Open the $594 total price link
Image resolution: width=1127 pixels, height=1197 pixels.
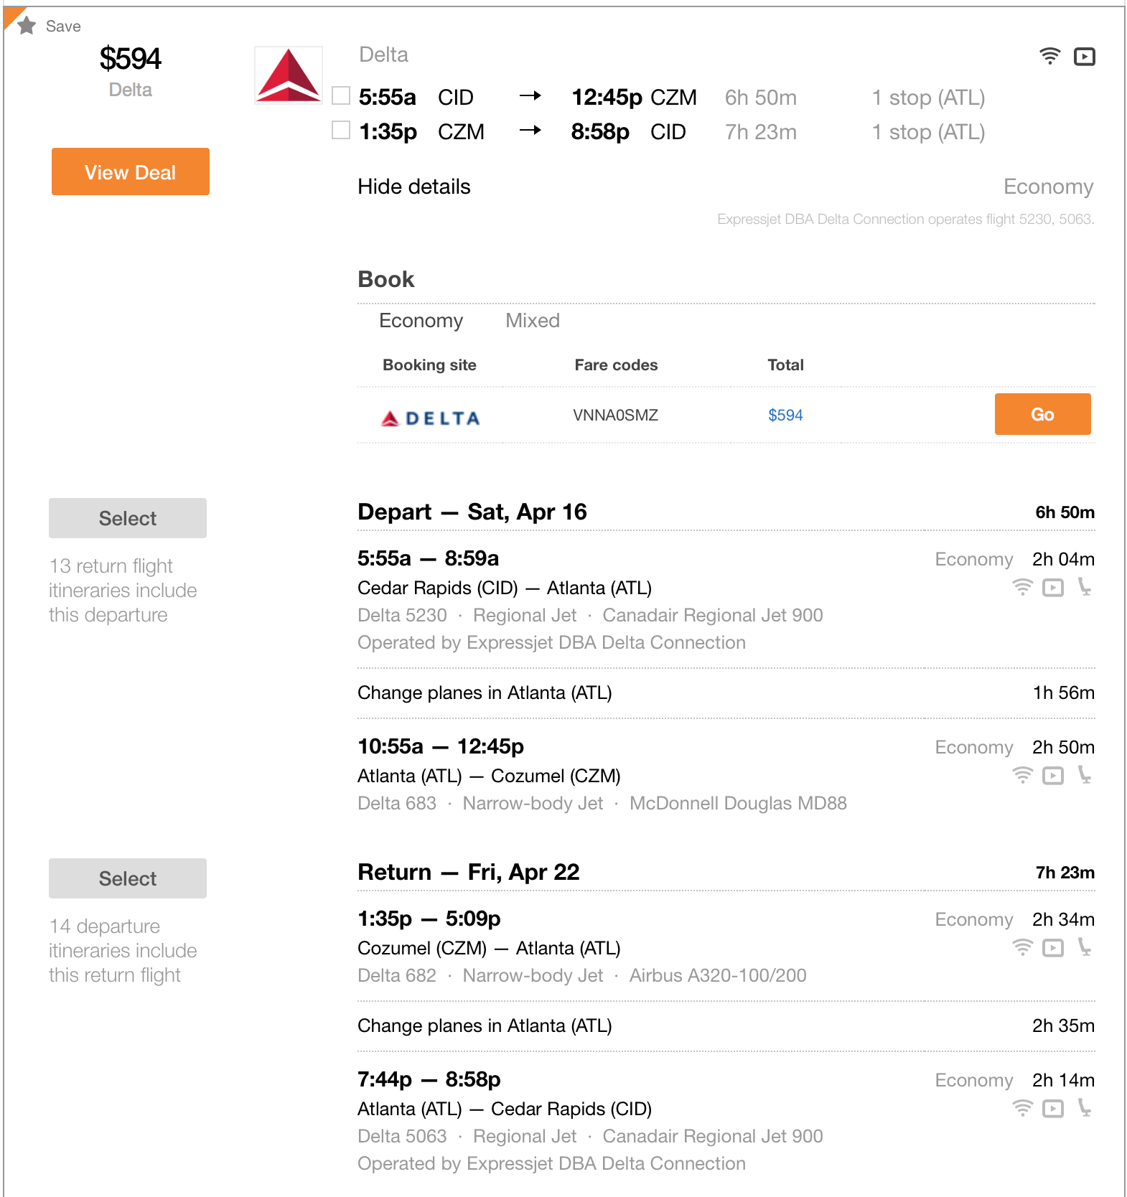click(x=785, y=415)
